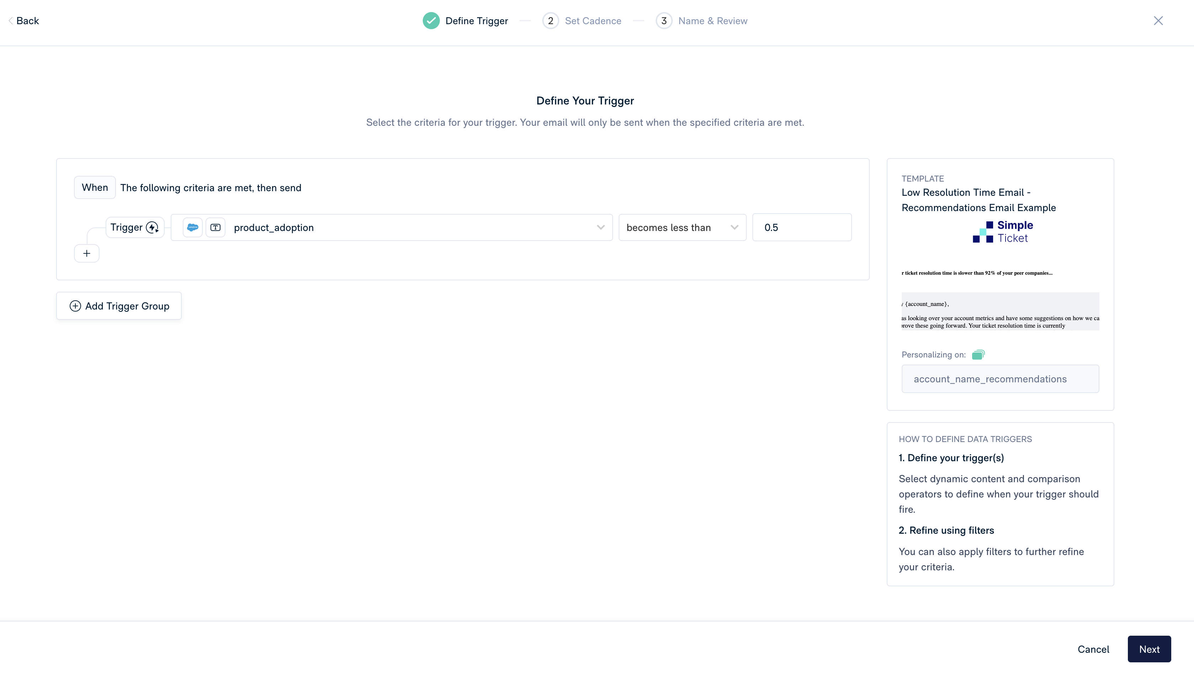Click the template title 'Low Resolution Time Email'
Viewport: 1194px width, 673px height.
click(x=979, y=200)
